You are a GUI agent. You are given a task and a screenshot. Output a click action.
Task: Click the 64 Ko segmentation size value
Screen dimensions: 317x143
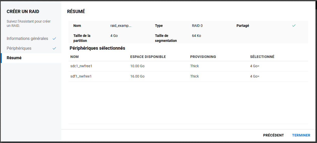pos(196,36)
